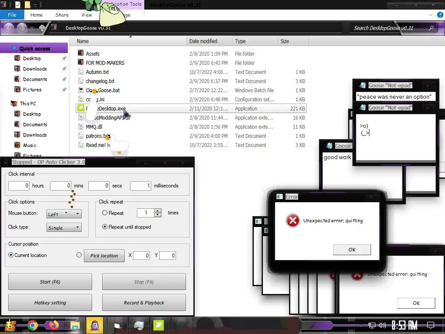Select the patrons.txt file icon
This screenshot has height=334, width=445.
click(81, 136)
